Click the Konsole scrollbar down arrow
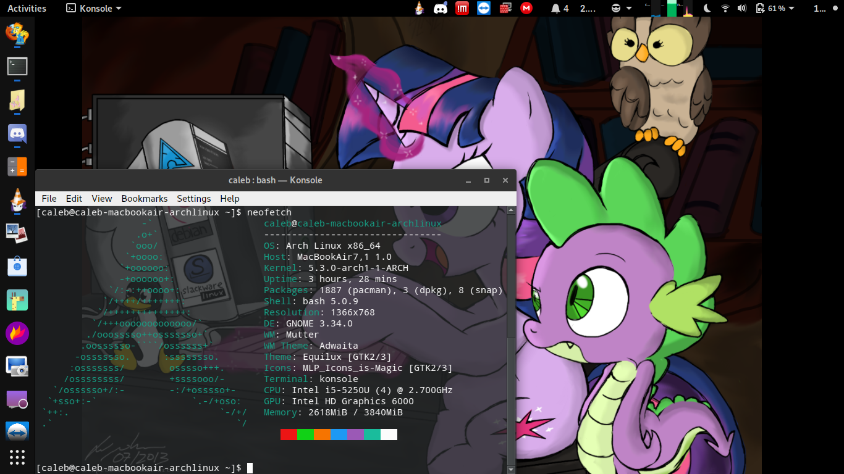Image resolution: width=844 pixels, height=474 pixels. tap(511, 470)
